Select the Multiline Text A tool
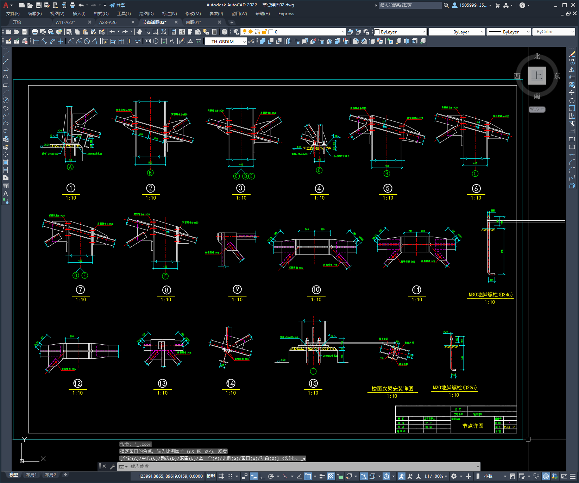Image resolution: width=579 pixels, height=483 pixels. click(6, 193)
